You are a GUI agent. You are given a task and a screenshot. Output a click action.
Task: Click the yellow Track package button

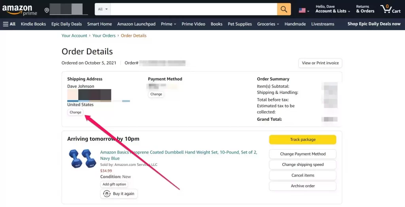click(303, 140)
